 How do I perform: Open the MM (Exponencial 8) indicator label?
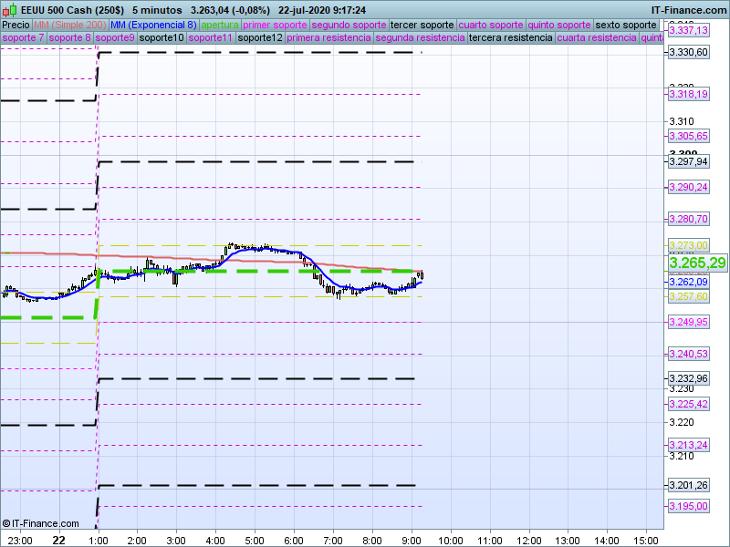click(x=147, y=25)
